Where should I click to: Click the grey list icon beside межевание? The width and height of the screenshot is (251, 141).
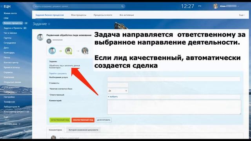[49, 41]
